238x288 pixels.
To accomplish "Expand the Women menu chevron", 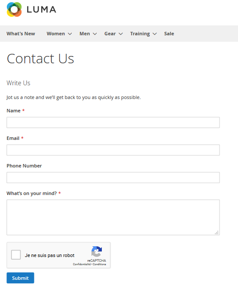I will click(x=70, y=34).
